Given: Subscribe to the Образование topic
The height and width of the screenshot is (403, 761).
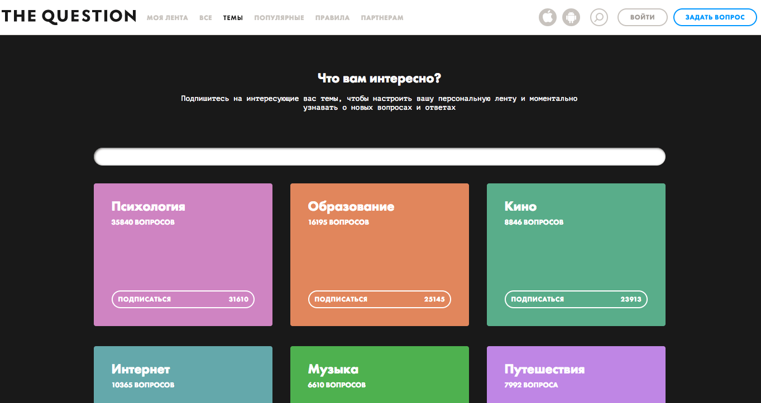Looking at the screenshot, I should (380, 299).
